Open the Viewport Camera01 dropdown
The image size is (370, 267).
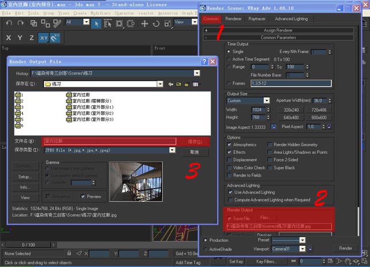[302, 249]
